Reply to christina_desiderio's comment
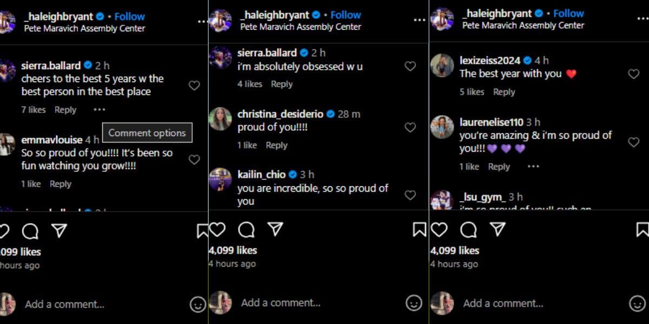649x324 pixels. (x=276, y=145)
